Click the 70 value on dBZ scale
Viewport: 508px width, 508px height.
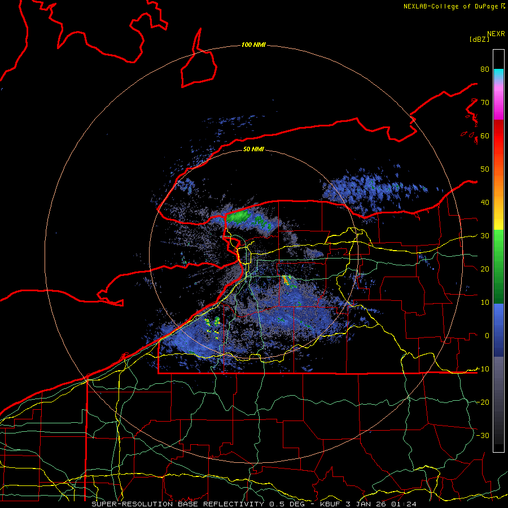click(x=485, y=103)
